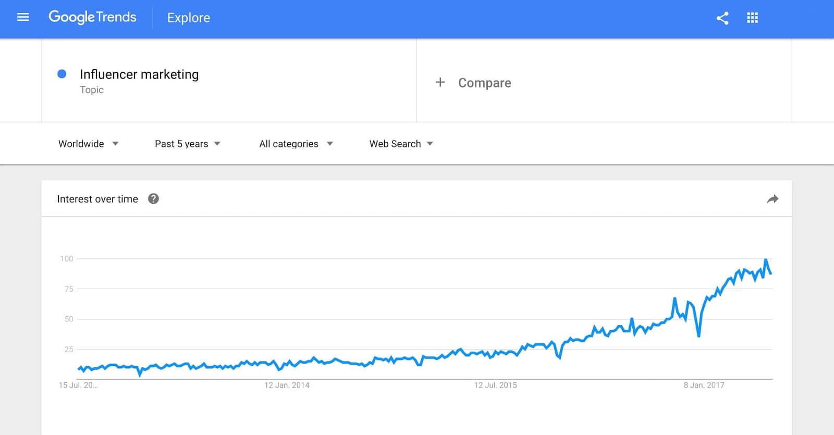Click the Explore header link

coord(189,18)
